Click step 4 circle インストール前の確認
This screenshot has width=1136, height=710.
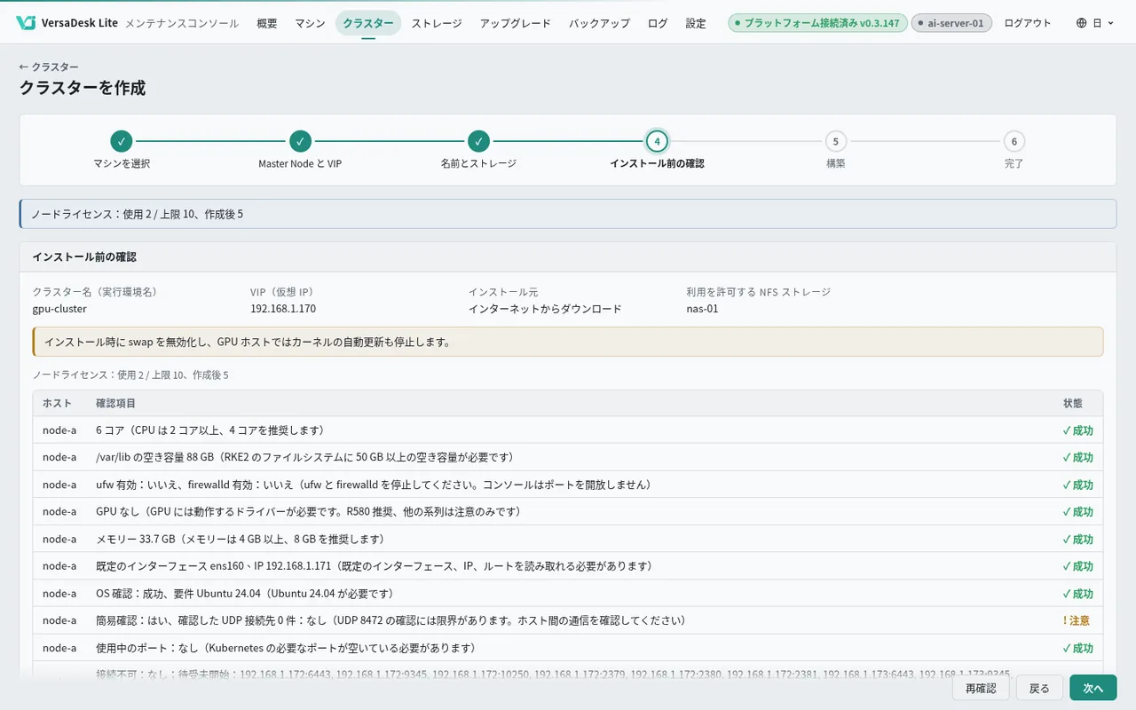pos(657,141)
